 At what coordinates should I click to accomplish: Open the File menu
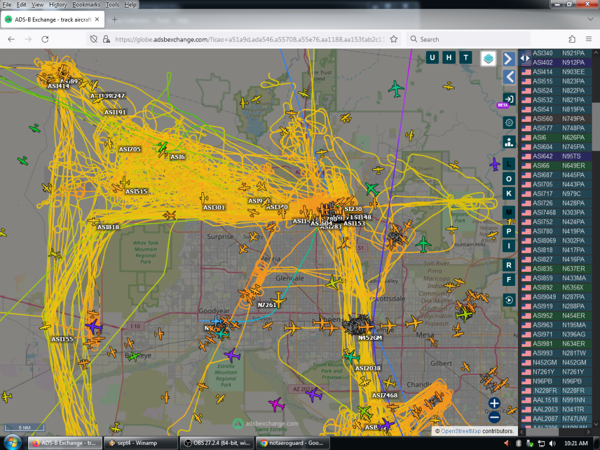coord(7,5)
